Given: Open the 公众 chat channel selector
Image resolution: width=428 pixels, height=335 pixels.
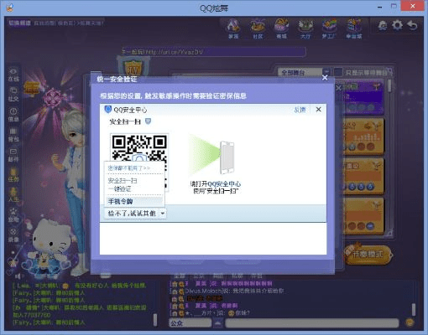Looking at the screenshot, I should pos(190,323).
